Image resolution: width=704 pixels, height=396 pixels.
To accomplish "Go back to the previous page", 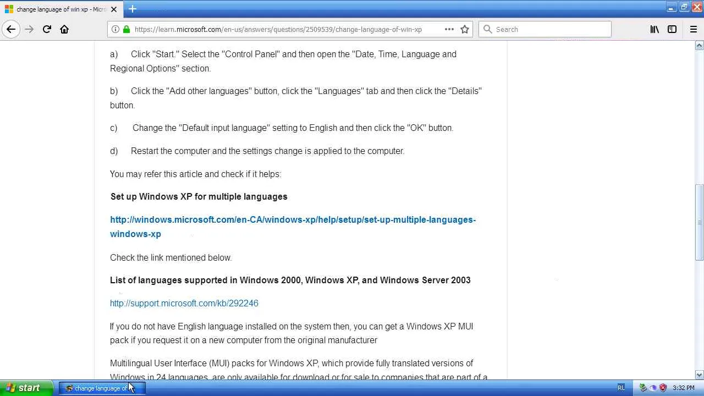I will 11,29.
